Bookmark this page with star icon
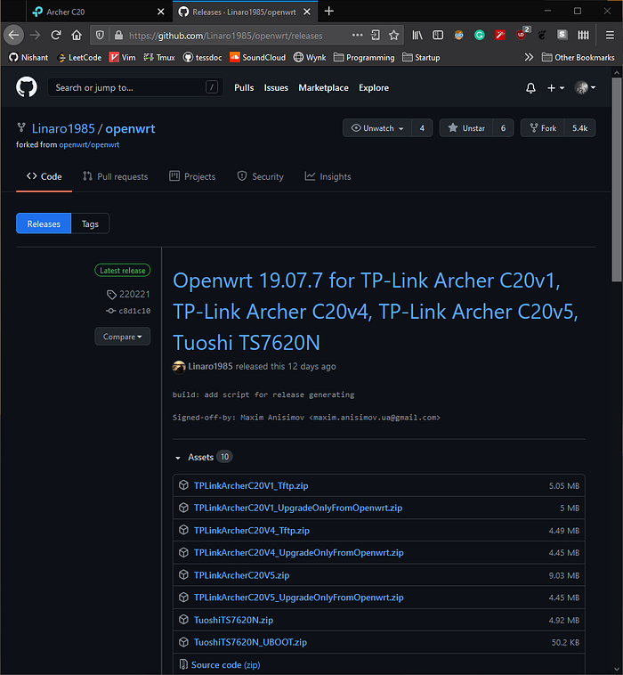 [393, 36]
